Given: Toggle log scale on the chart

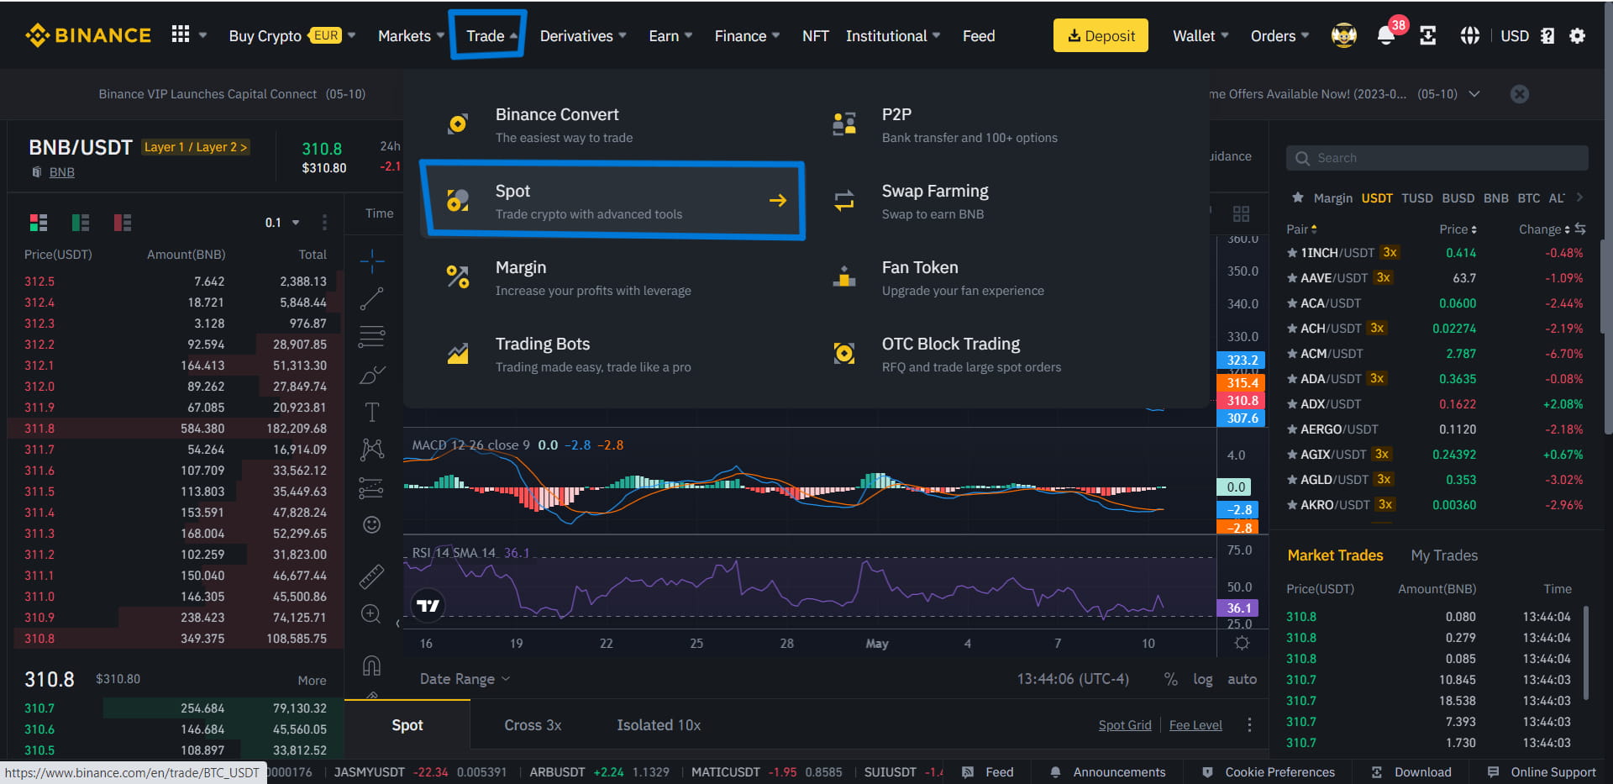Looking at the screenshot, I should [x=1203, y=679].
